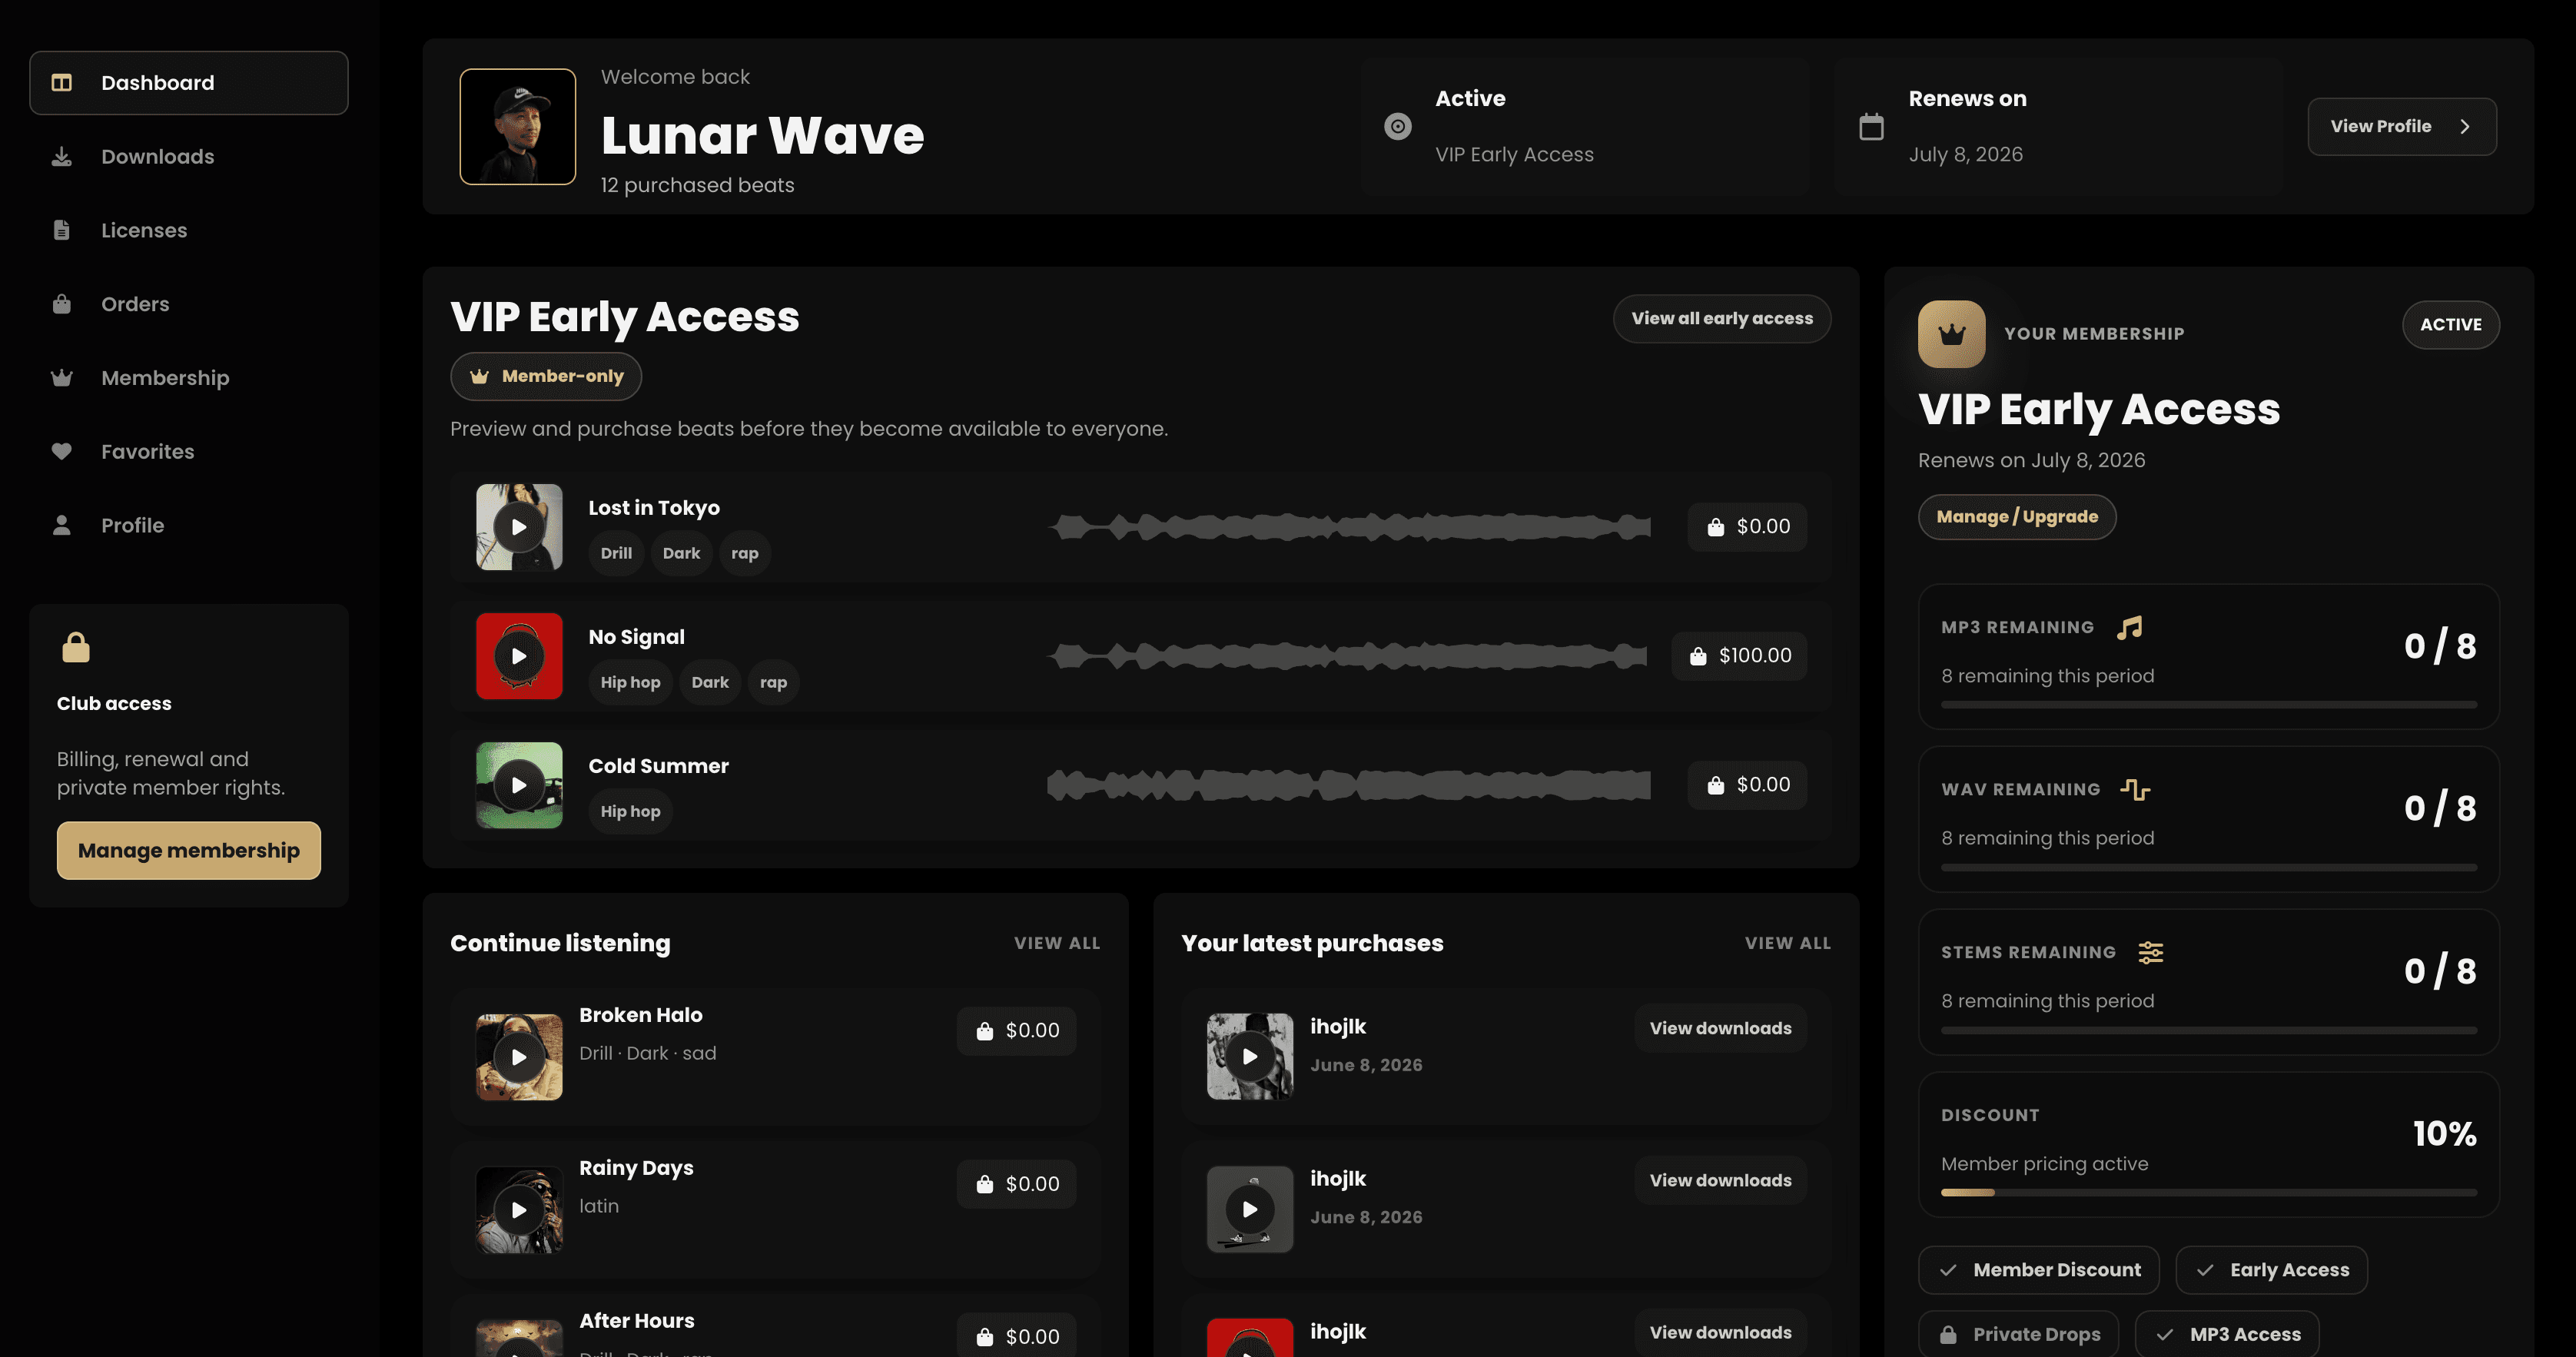Click the Membership crown icon in sidebar
Screen dimensions: 2576x1357
click(x=62, y=378)
